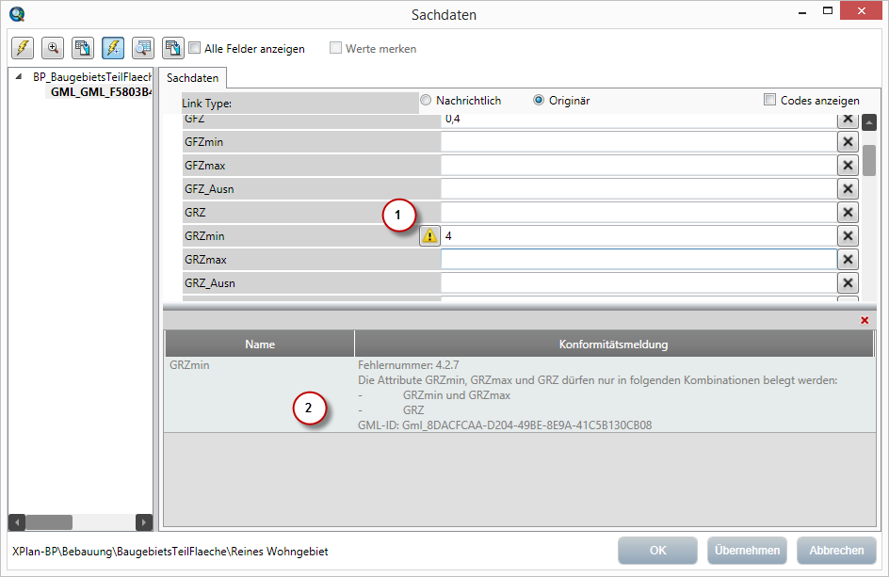Clear the GRZmin value with its X button
This screenshot has width=889, height=577.
click(x=848, y=236)
